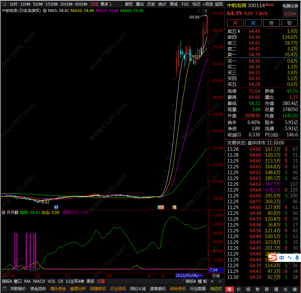Image resolution: width=301 pixels, height=293 pixels.
Task: Open the 窗口 window count menu
Action: (18, 281)
